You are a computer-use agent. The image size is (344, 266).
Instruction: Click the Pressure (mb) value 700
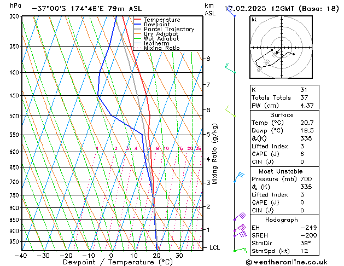306,179
